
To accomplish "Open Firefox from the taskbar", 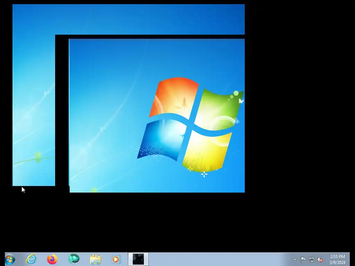I will click(x=52, y=259).
